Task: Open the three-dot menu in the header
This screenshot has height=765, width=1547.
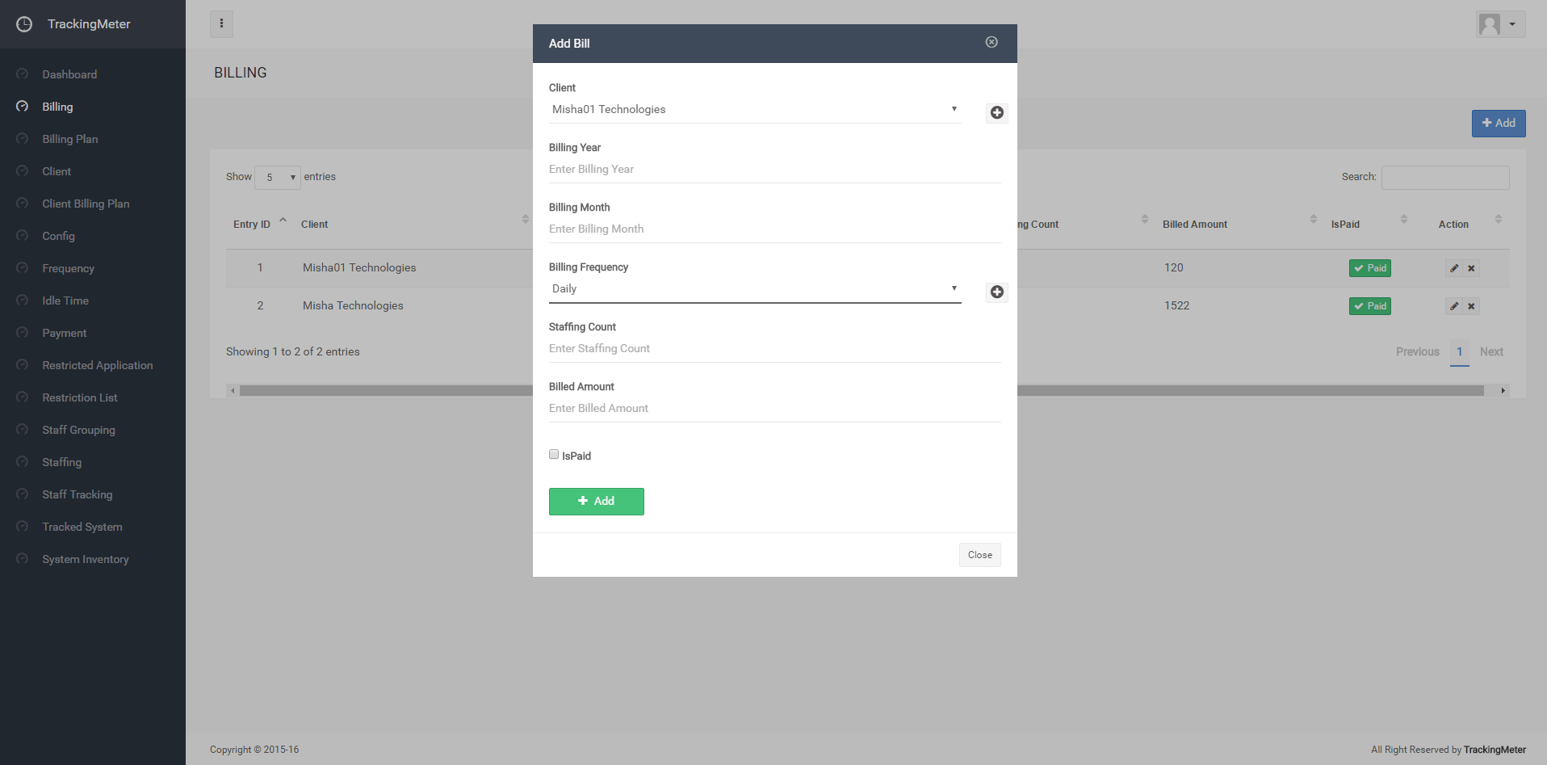Action: point(221,24)
